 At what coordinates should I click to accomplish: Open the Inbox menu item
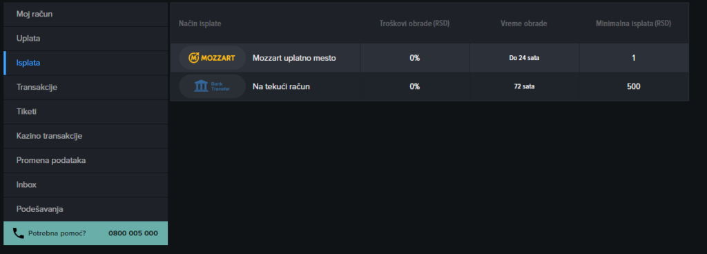[86, 185]
